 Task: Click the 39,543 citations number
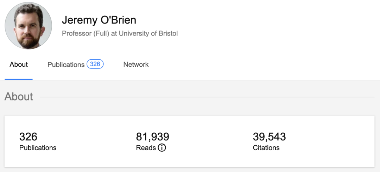point(269,137)
